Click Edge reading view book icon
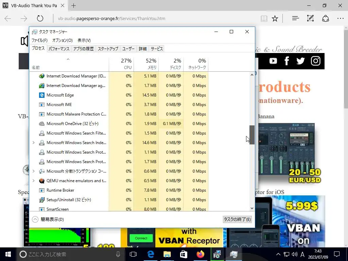This screenshot has height=261, width=348. click(x=264, y=19)
